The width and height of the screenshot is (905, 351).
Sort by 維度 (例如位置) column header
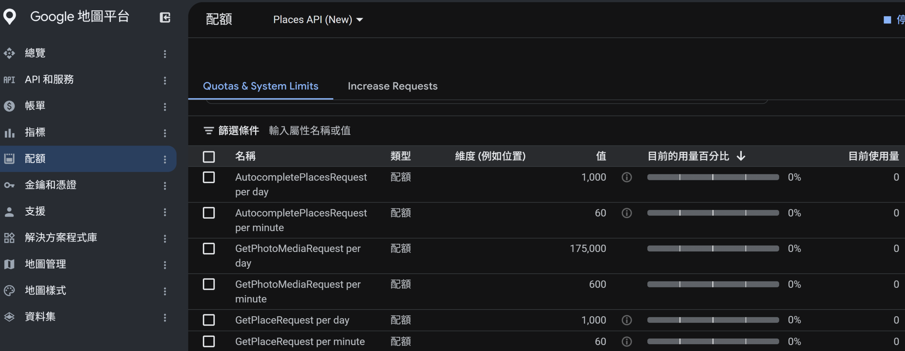pos(490,156)
